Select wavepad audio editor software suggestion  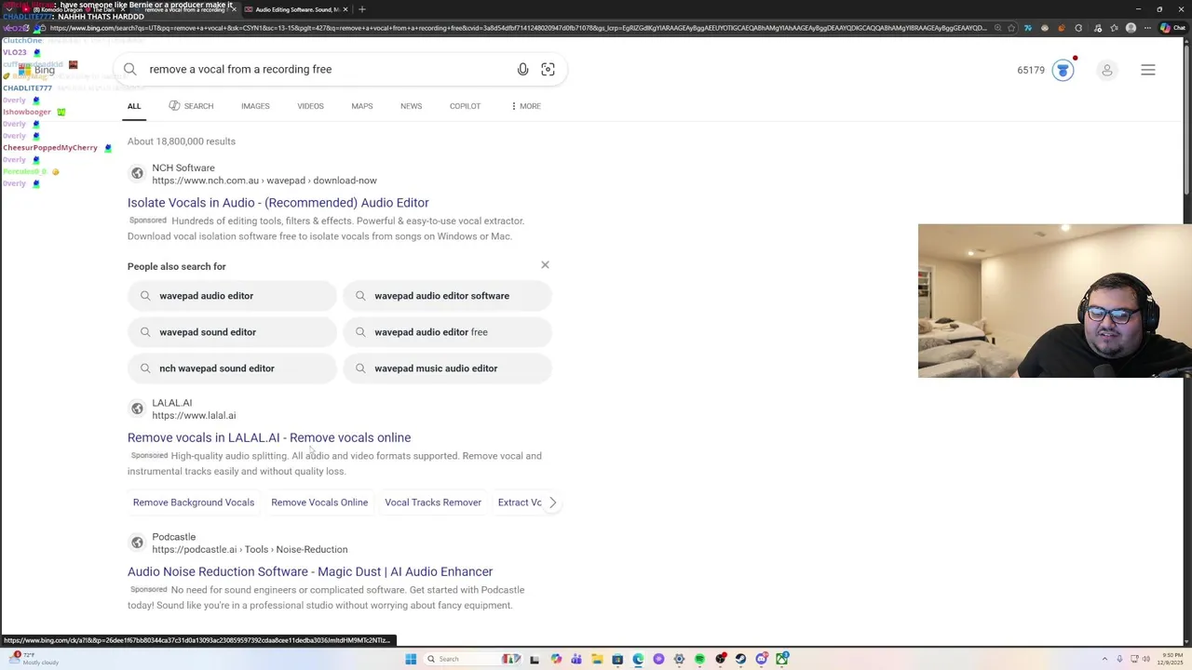coord(448,296)
